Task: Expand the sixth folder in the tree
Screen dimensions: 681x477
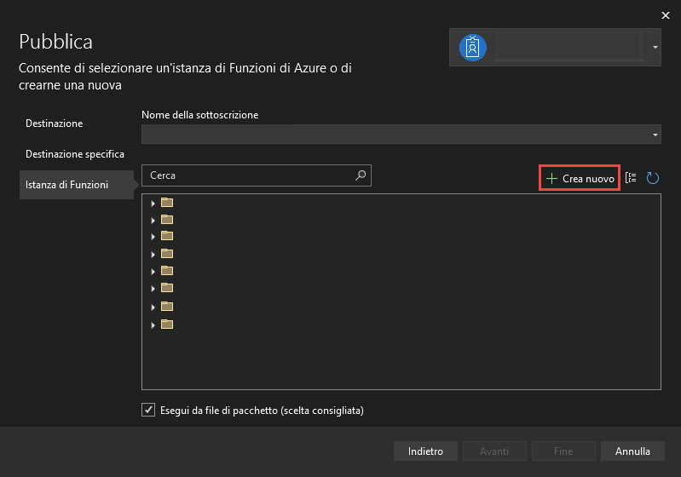Action: (153, 289)
